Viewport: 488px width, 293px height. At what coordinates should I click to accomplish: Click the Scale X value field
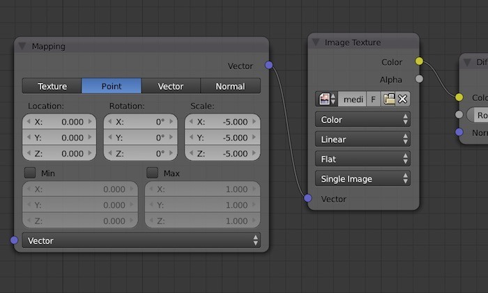(222, 122)
